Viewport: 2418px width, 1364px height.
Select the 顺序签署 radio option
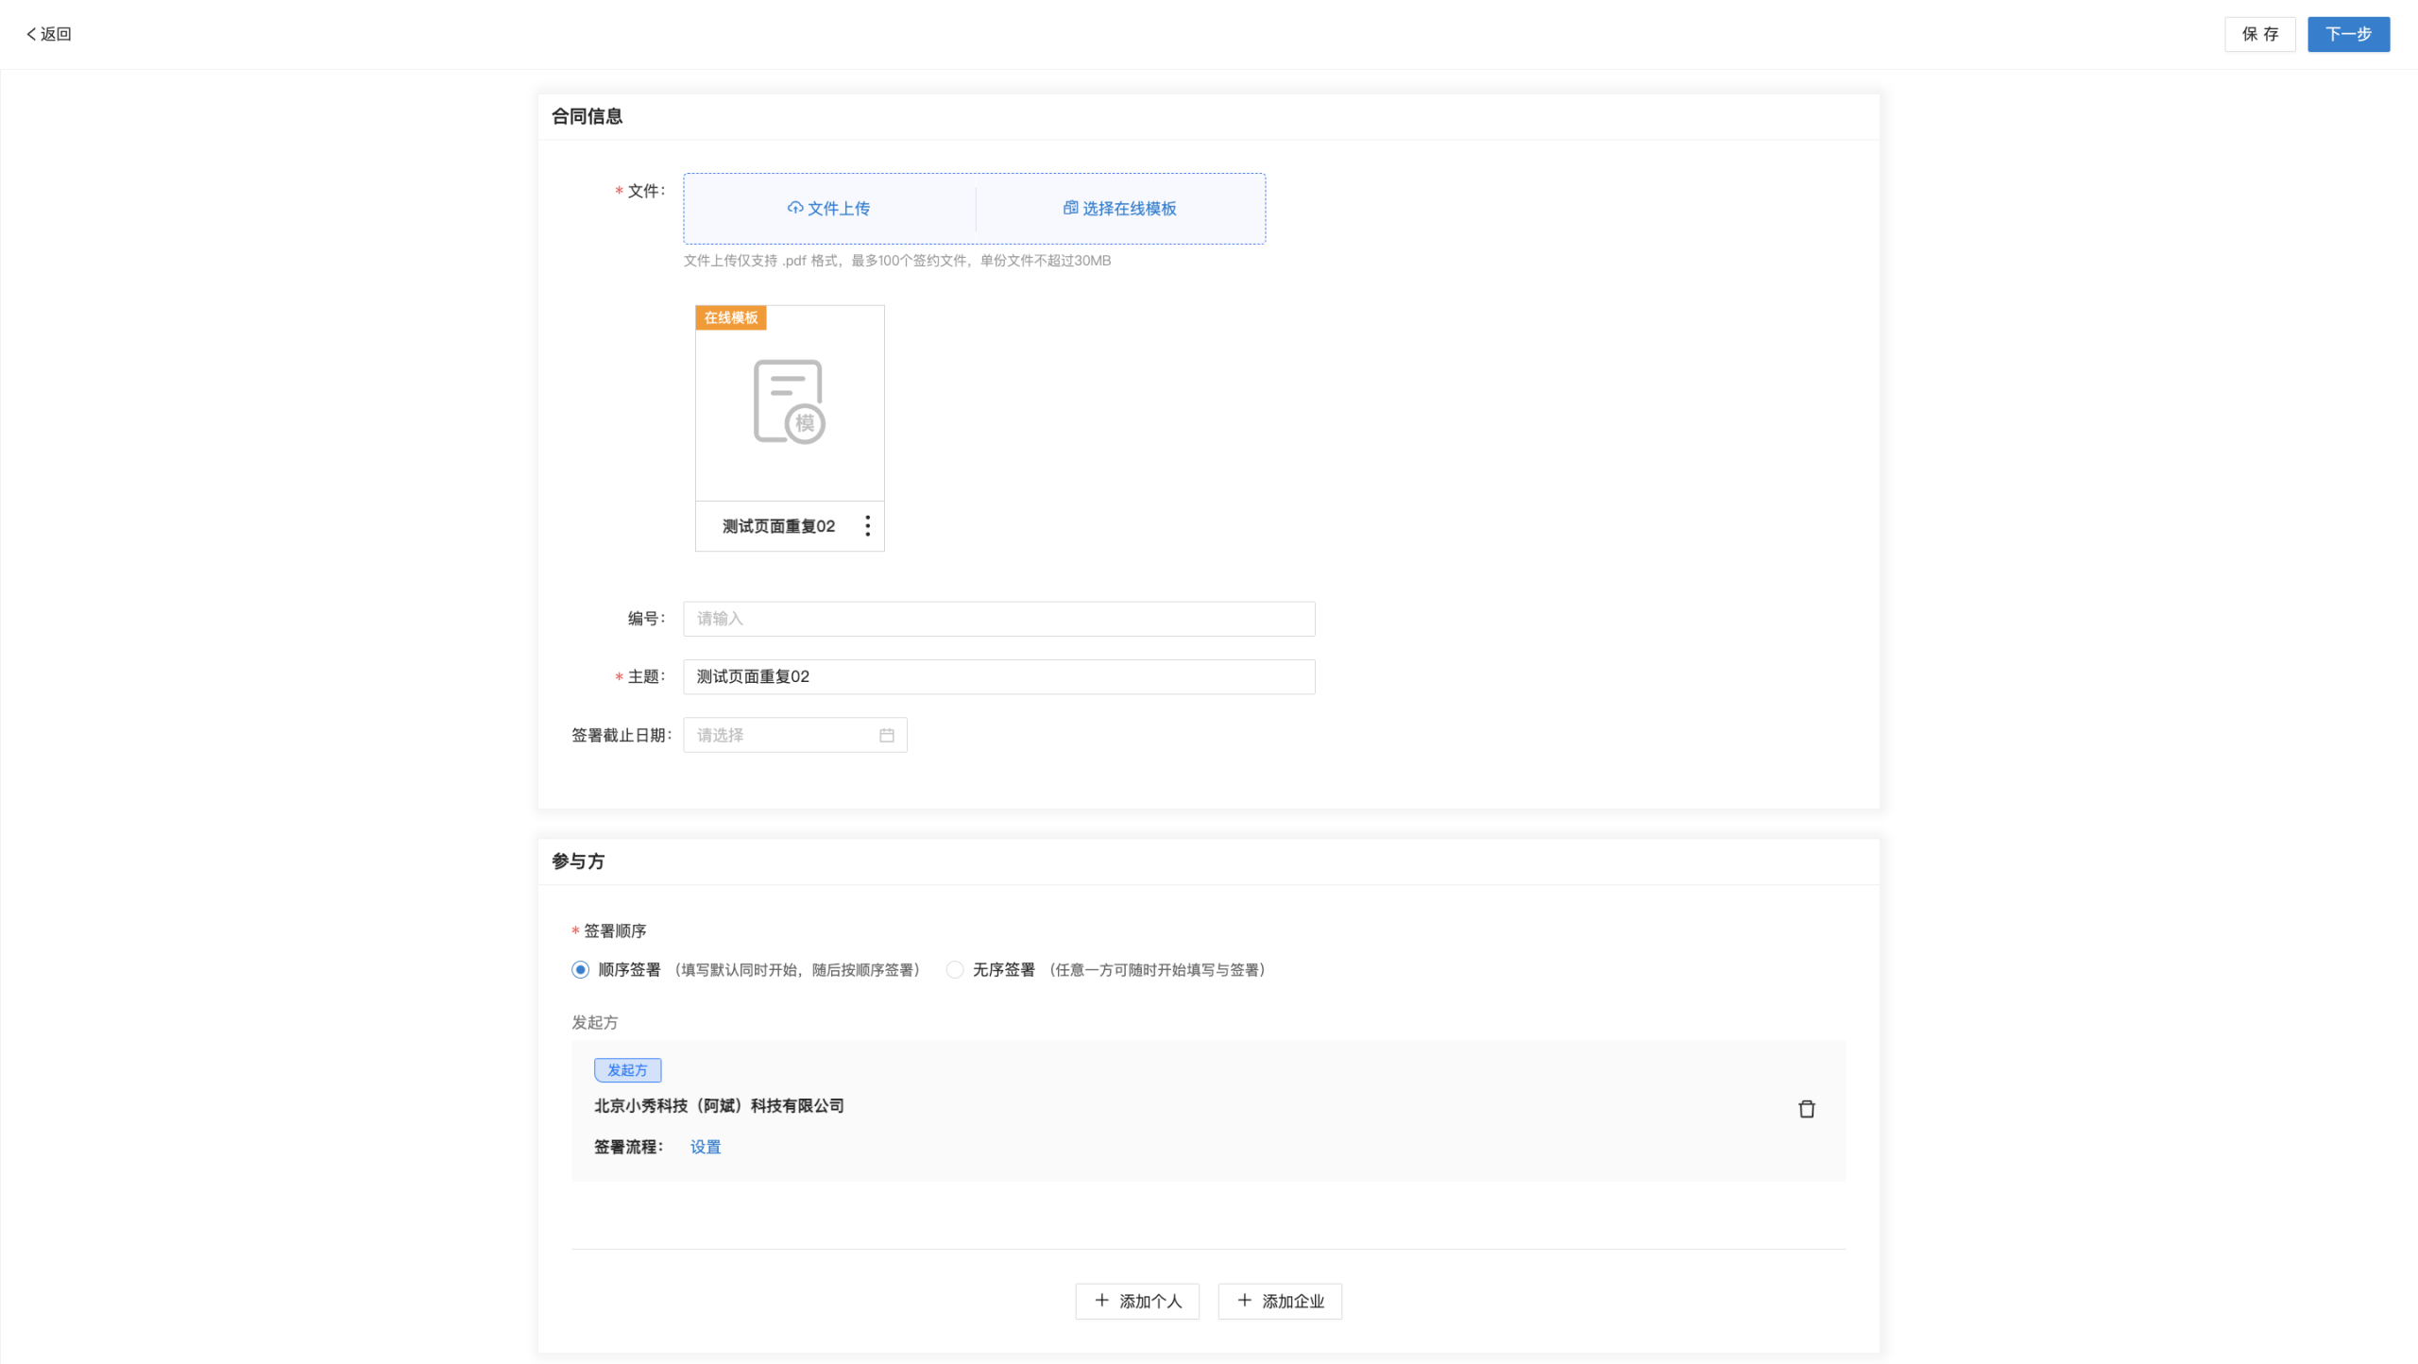pyautogui.click(x=579, y=969)
